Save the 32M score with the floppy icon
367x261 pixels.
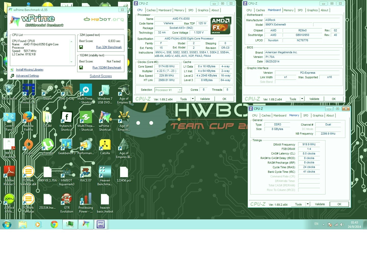click(81, 47)
